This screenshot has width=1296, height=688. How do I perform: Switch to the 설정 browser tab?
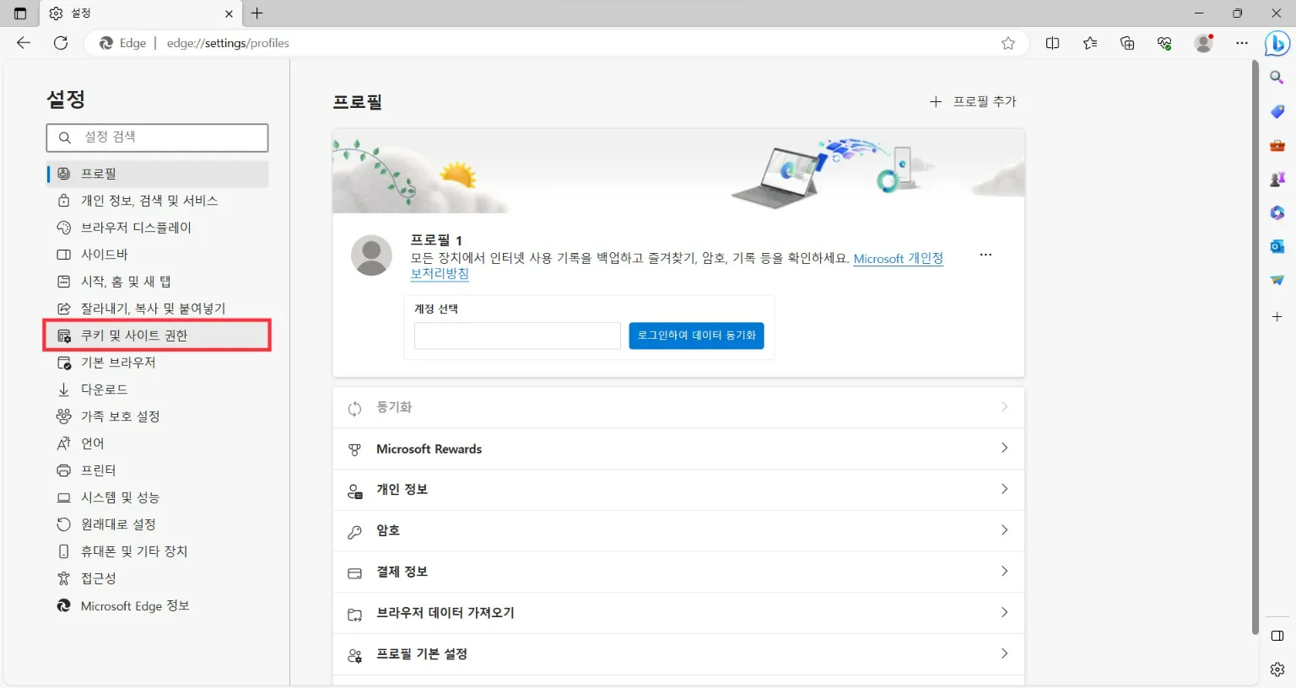click(x=127, y=13)
